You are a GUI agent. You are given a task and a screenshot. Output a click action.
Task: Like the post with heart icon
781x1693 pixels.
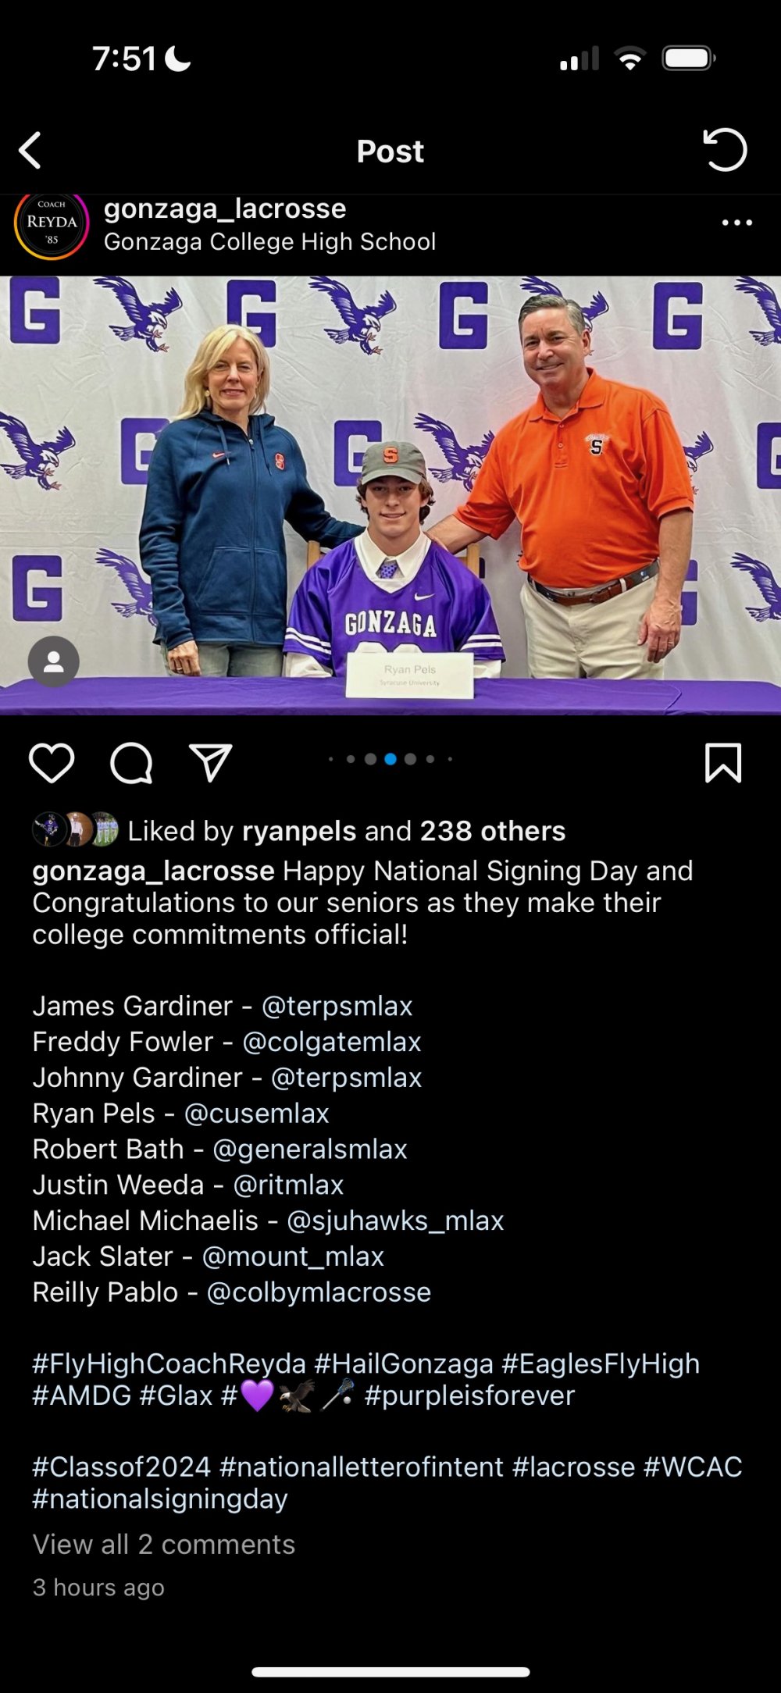pos(52,762)
